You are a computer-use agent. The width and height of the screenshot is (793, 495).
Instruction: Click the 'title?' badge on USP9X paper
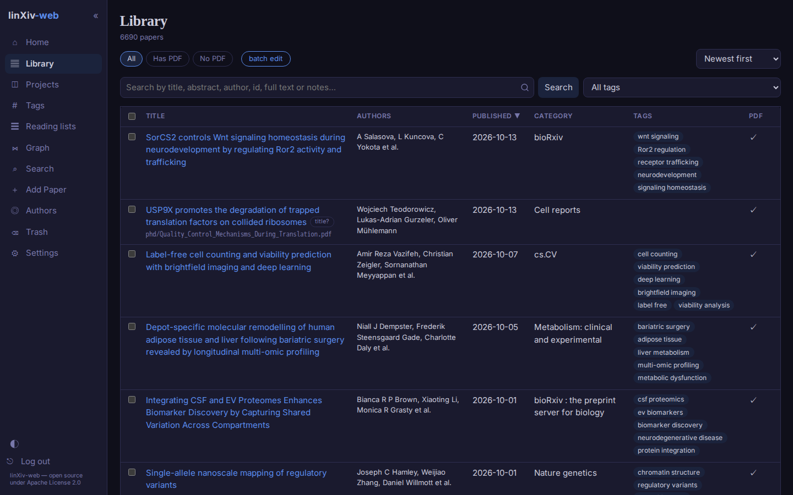(x=322, y=222)
